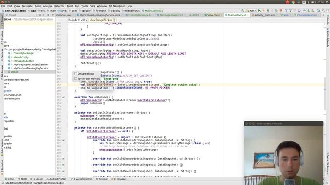Image resolution: width=330 pixels, height=185 pixels.
Task: Switch to the Chat-Application gradle tab
Action: tap(307, 15)
